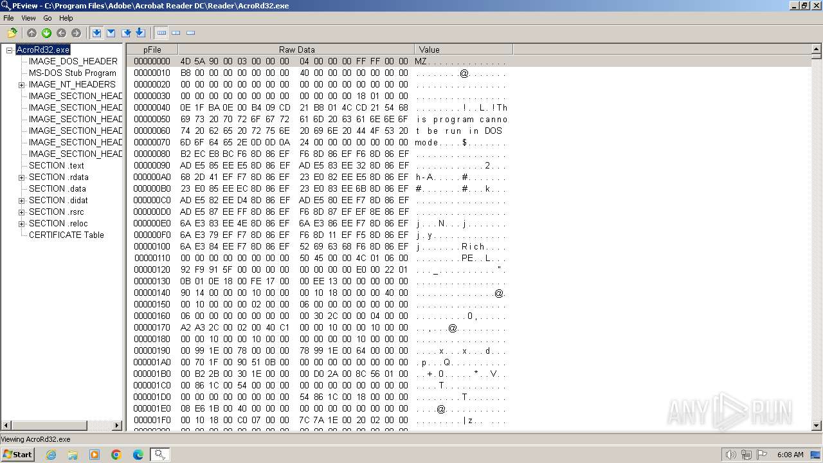The height and width of the screenshot is (463, 823).
Task: Select IMAGE_NT_HEADERS tree item
Action: 72,84
